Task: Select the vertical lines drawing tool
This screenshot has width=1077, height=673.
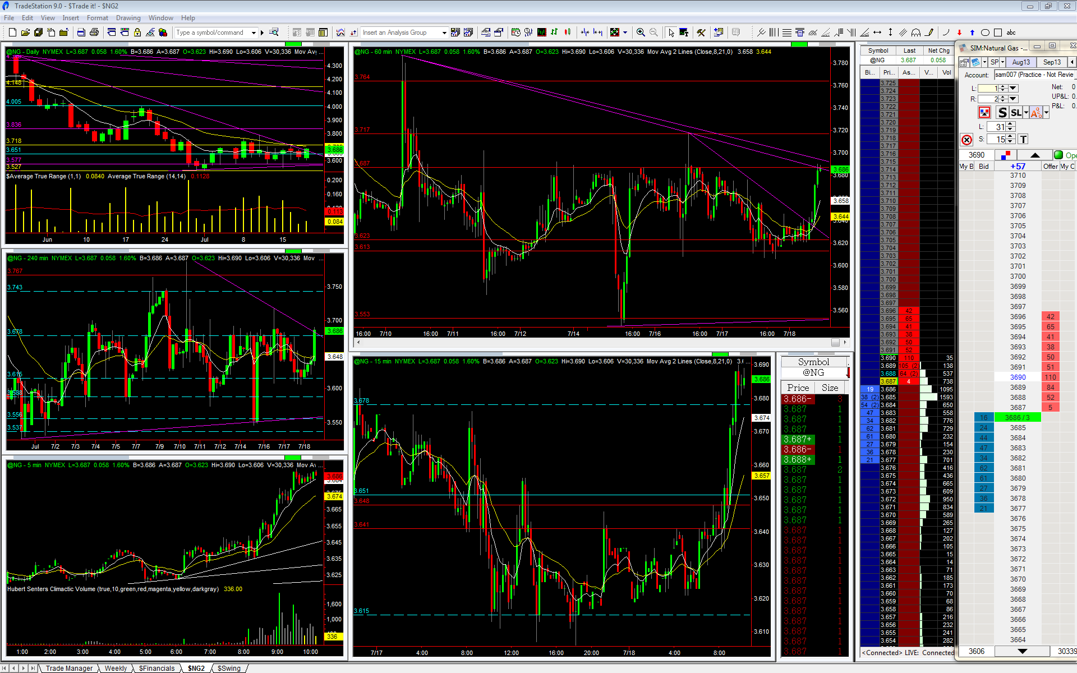Action: (x=774, y=33)
